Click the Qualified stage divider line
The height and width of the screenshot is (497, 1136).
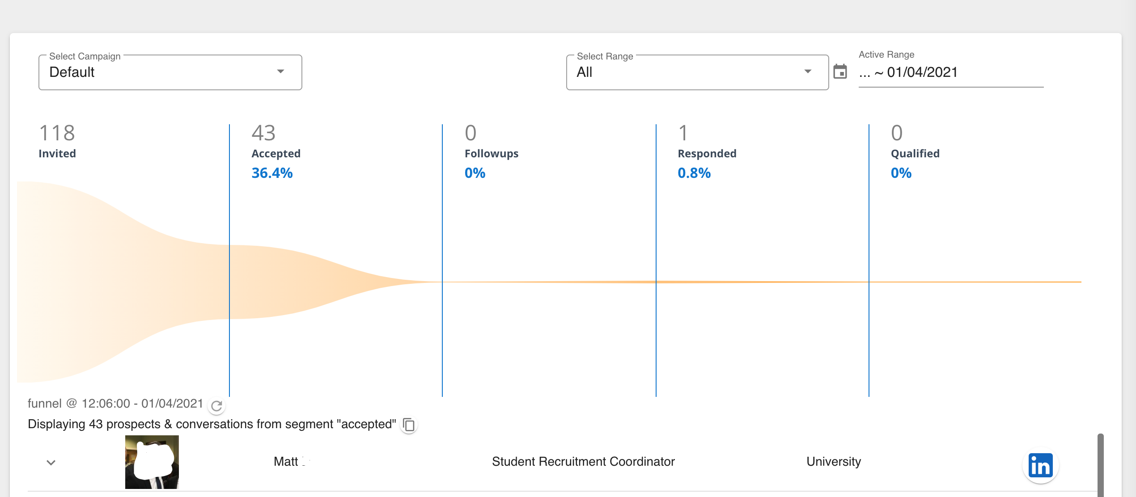coord(868,268)
